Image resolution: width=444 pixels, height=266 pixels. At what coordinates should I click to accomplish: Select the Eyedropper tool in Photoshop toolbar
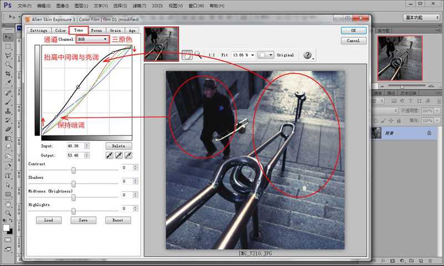tap(8, 83)
